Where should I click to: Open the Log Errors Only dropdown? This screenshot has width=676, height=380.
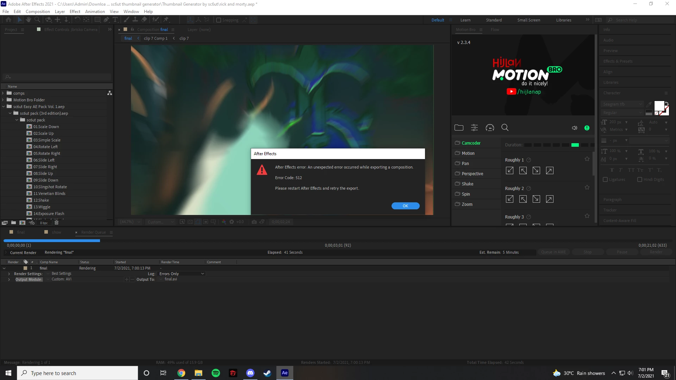[x=182, y=274]
